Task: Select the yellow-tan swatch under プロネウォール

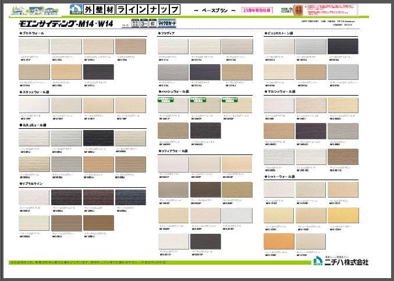Action: (66, 72)
